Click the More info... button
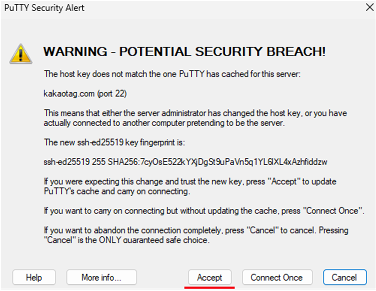Screen dimensions: 376x291 point(102,277)
